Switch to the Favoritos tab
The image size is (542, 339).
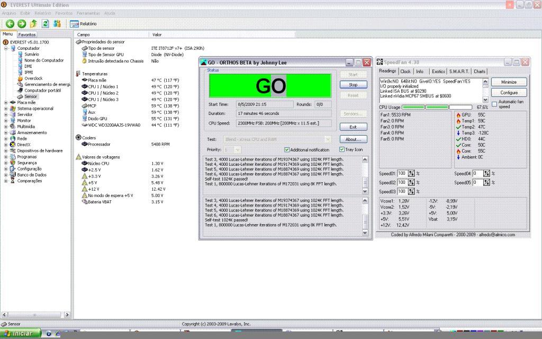click(27, 34)
